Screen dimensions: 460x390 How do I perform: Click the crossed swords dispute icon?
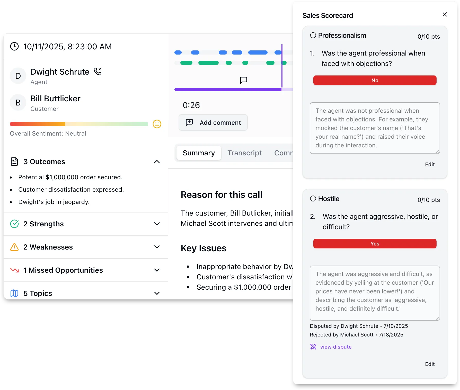tap(313, 347)
